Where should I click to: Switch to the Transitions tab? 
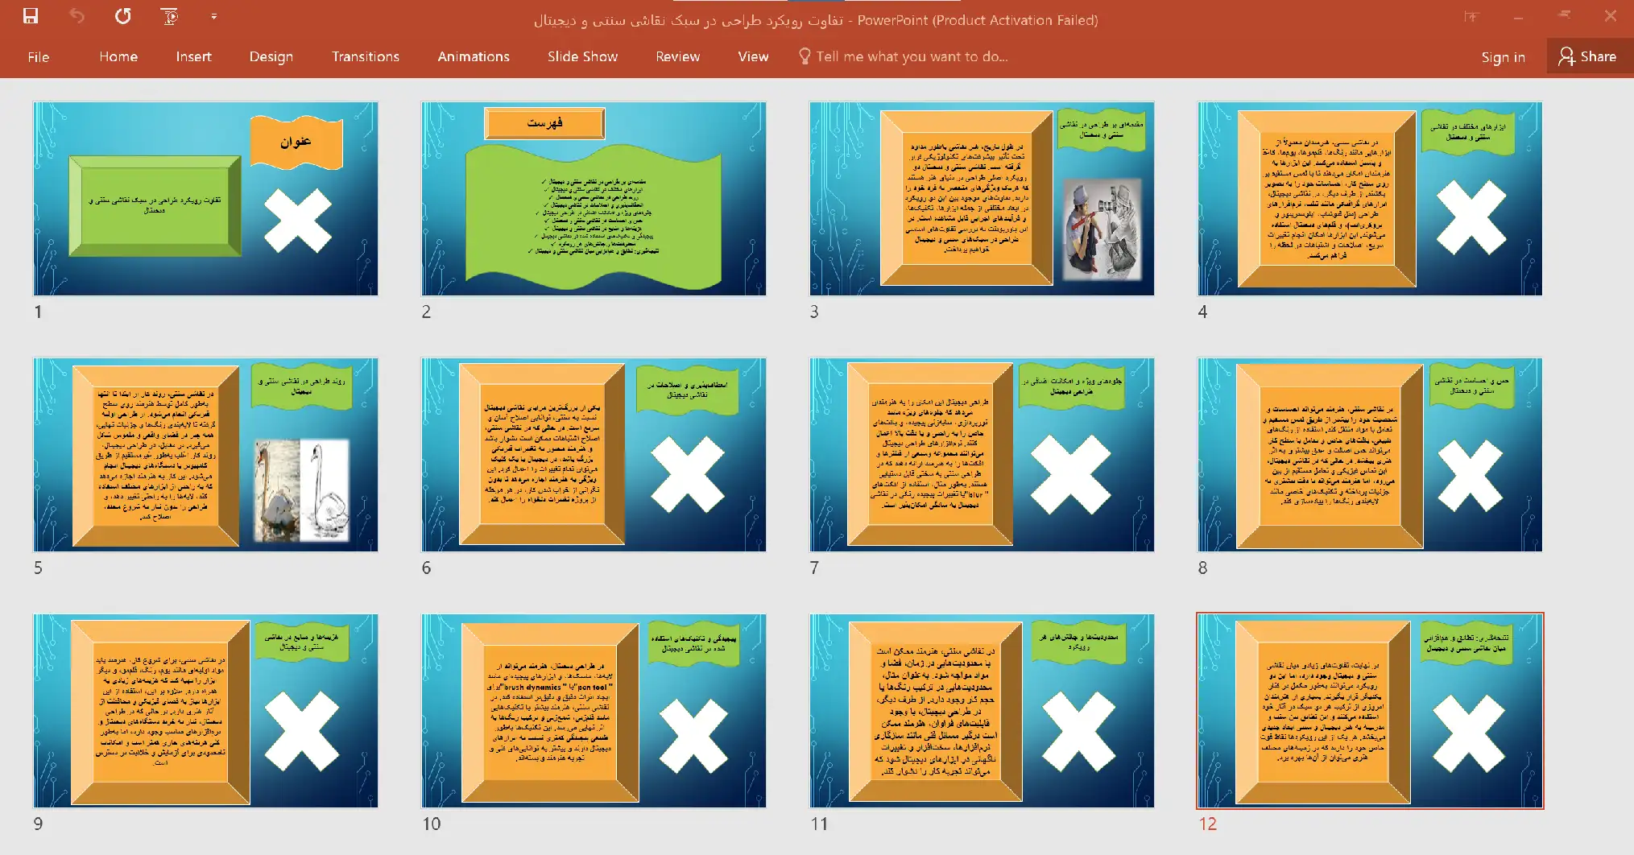tap(365, 57)
